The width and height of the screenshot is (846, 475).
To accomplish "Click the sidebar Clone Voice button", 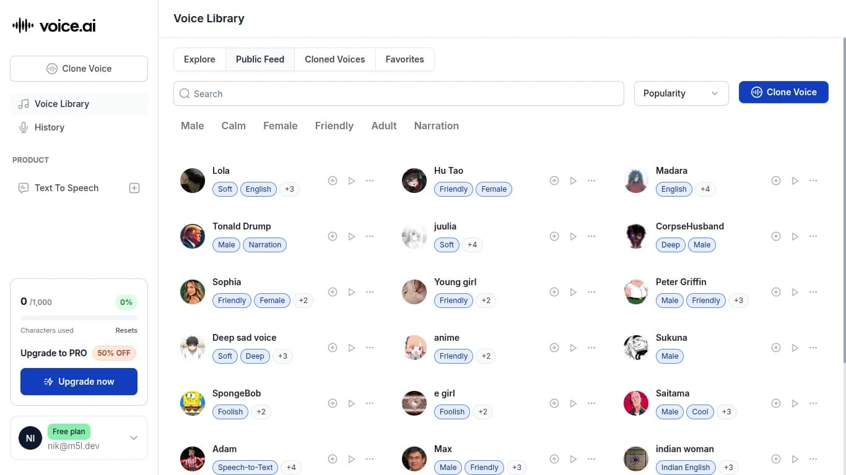I will tap(79, 69).
